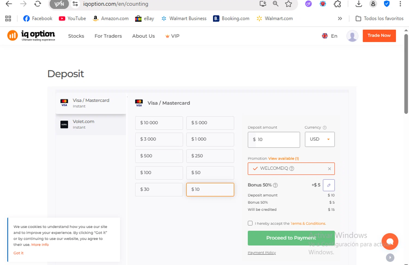The width and height of the screenshot is (409, 265).
Task: Click the install app icon in the address bar
Action: point(263,4)
